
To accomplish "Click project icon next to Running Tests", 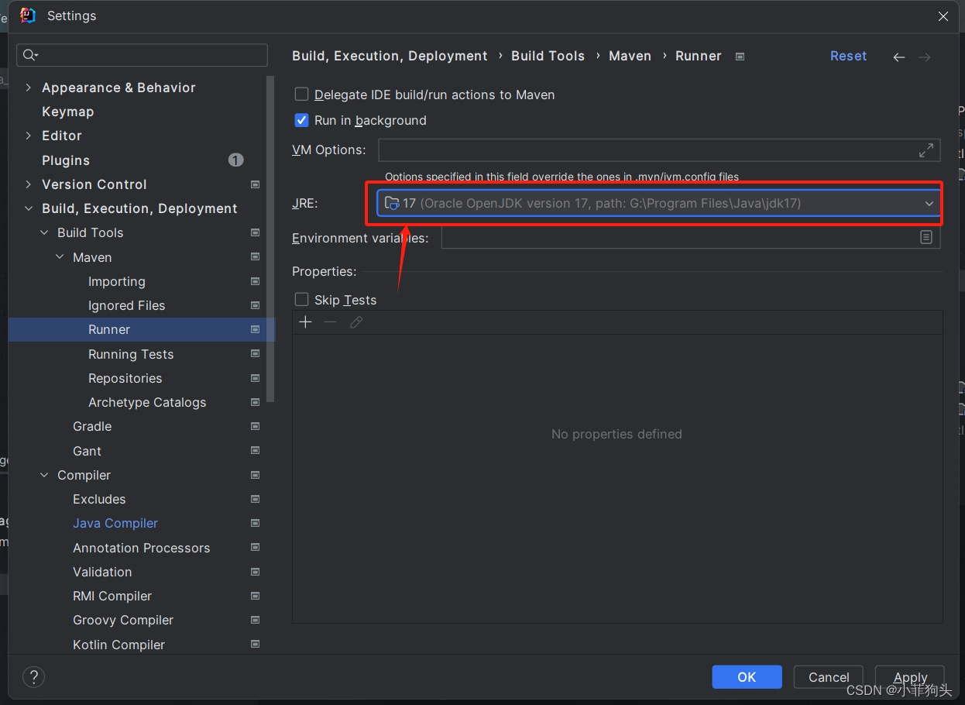I will [x=255, y=354].
